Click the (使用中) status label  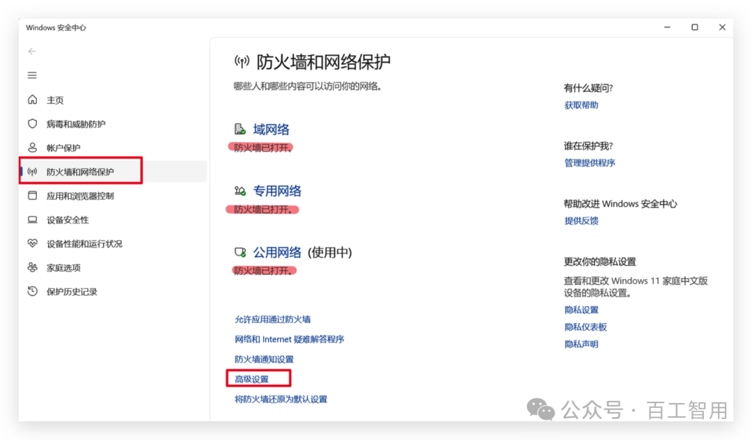(x=329, y=252)
